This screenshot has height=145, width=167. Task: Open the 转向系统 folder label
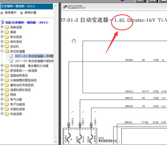(16, 42)
